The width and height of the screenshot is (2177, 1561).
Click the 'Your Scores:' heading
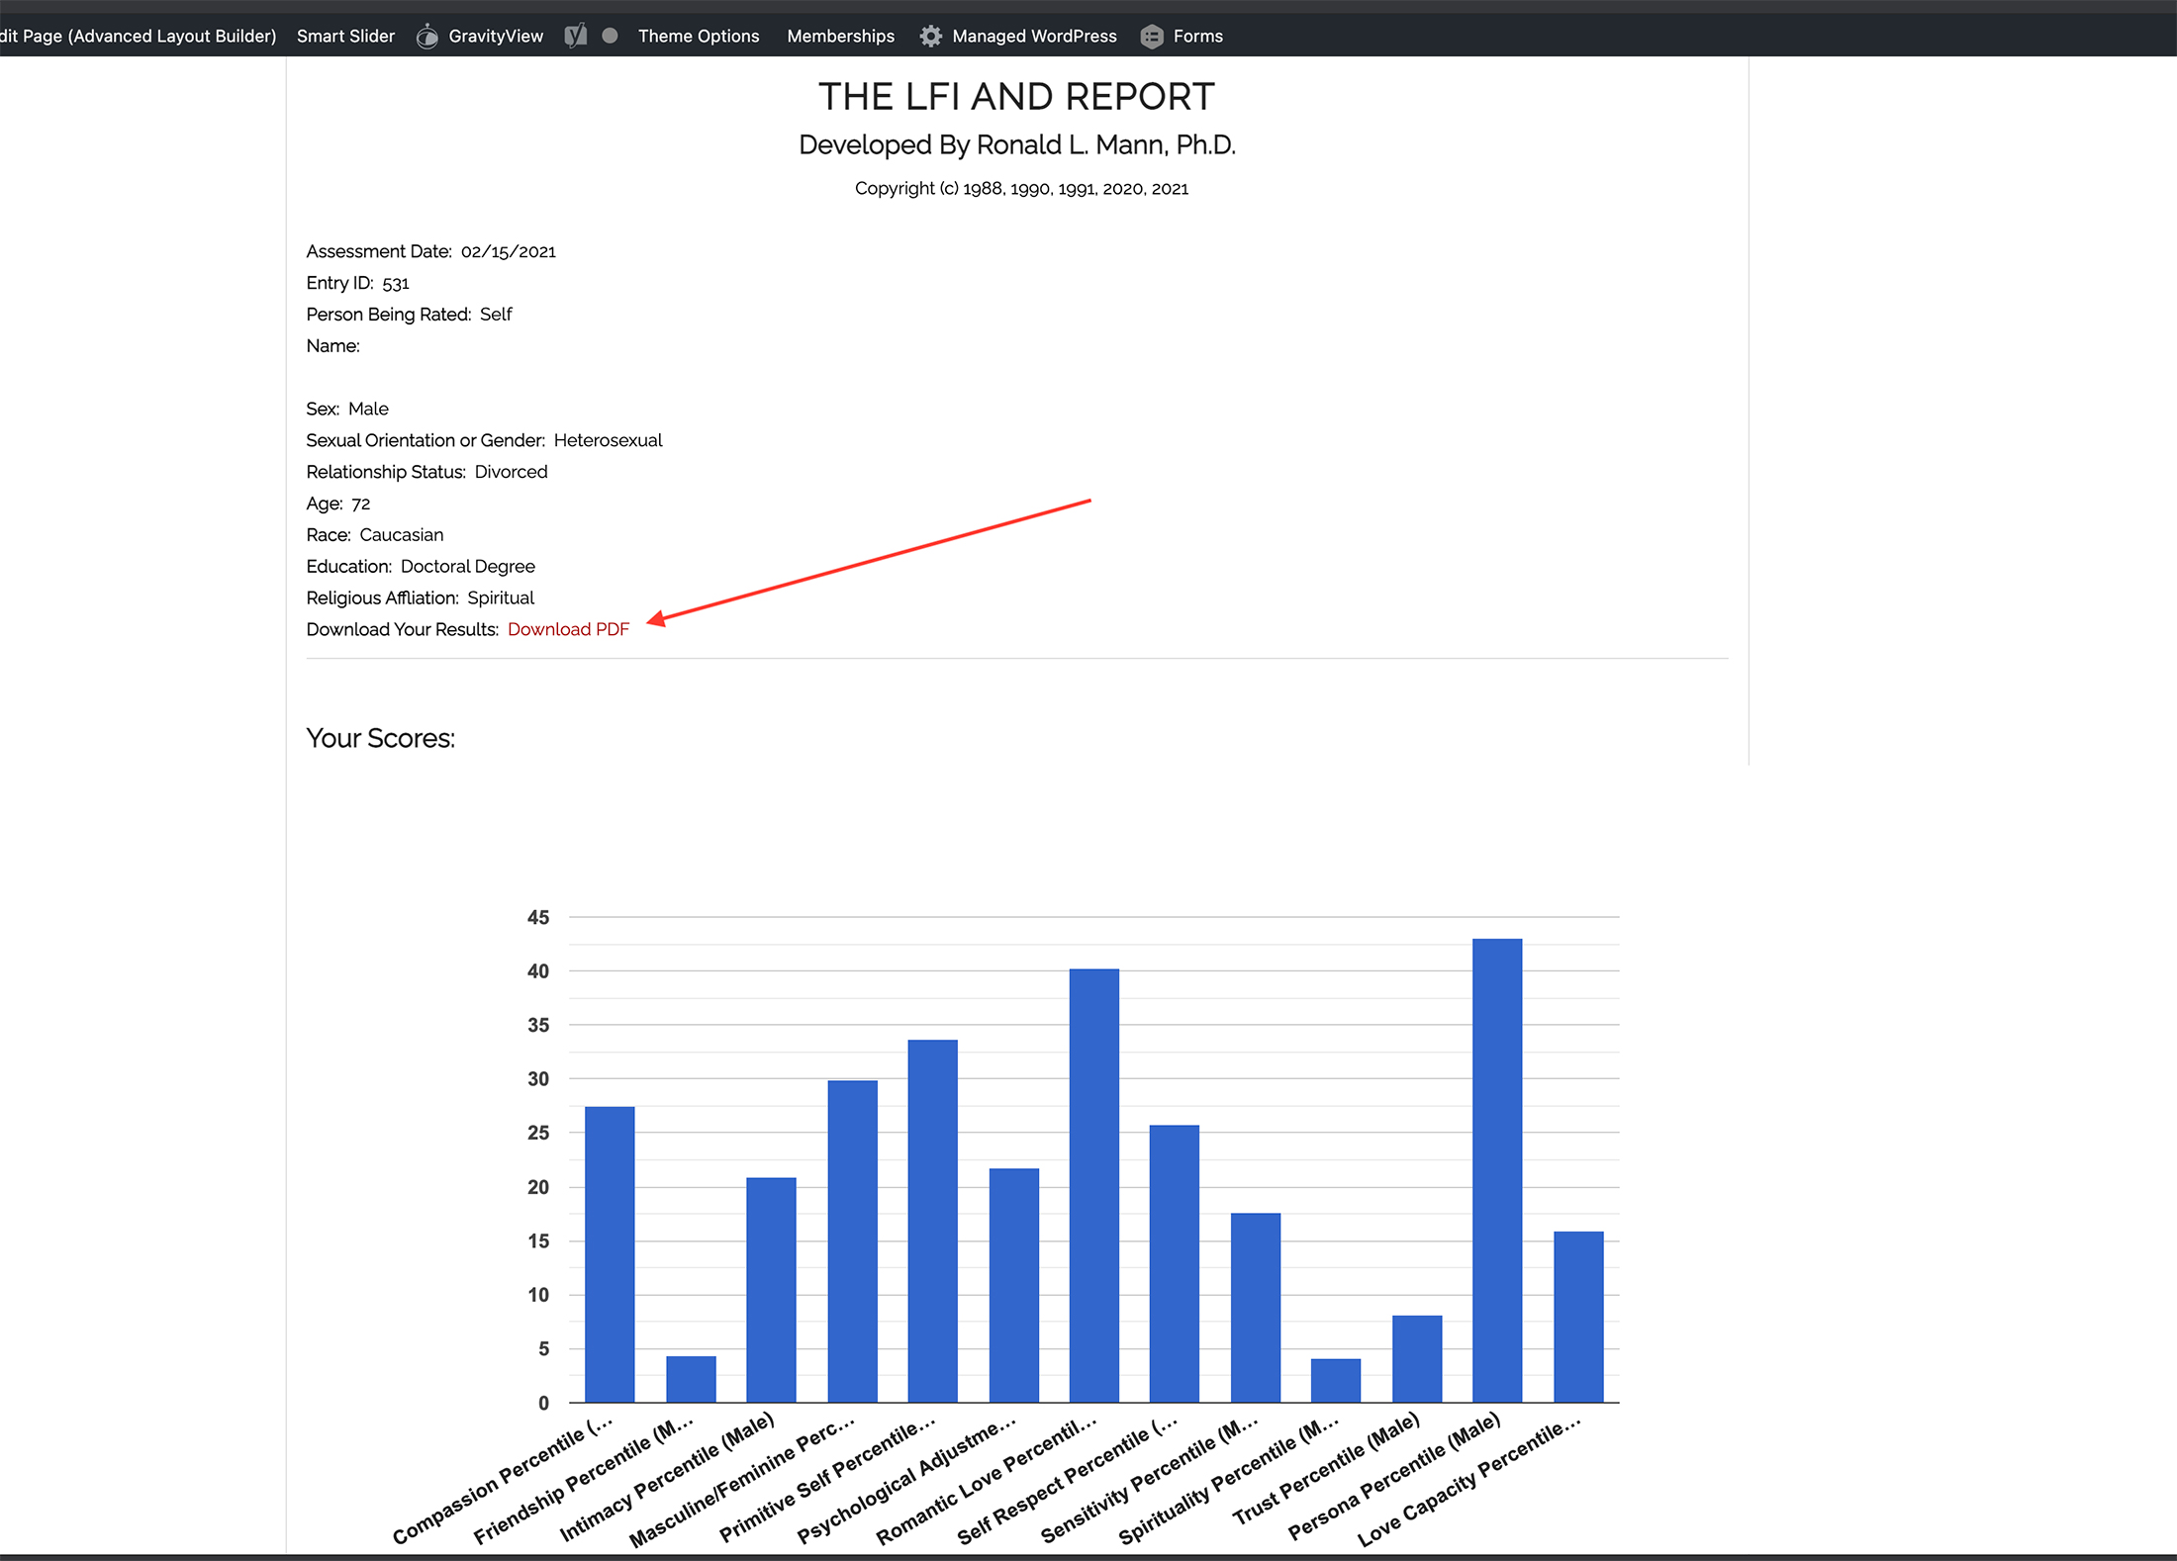[380, 738]
